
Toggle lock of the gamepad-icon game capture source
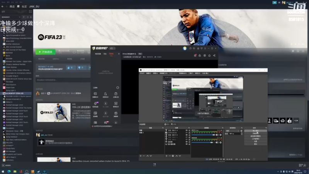pos(189,142)
